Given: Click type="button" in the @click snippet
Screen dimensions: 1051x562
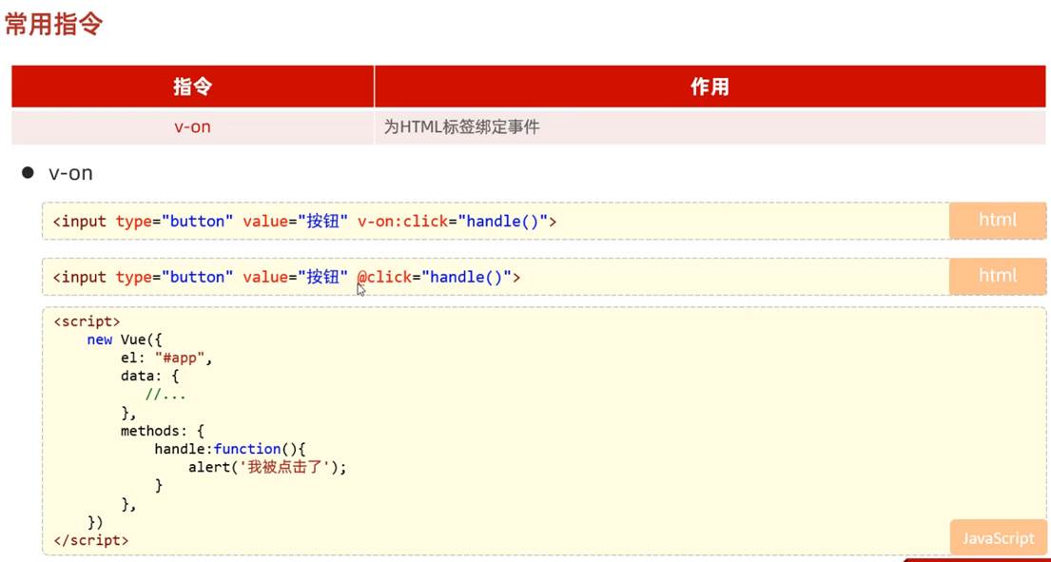Looking at the screenshot, I should coord(174,277).
